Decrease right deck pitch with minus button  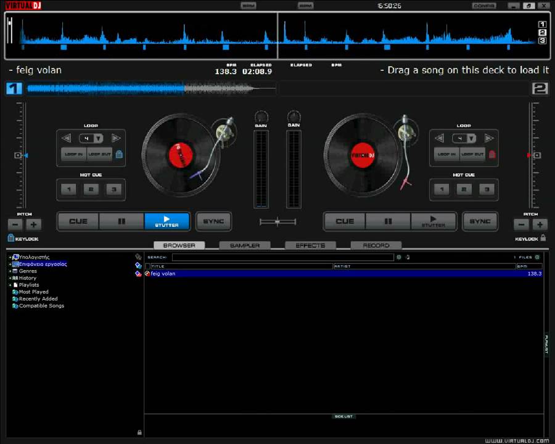521,224
